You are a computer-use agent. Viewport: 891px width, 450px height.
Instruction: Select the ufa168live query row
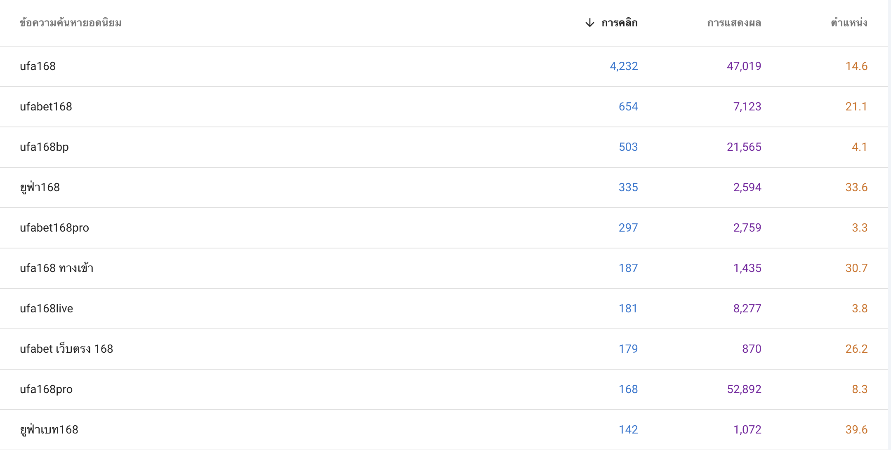(444, 309)
